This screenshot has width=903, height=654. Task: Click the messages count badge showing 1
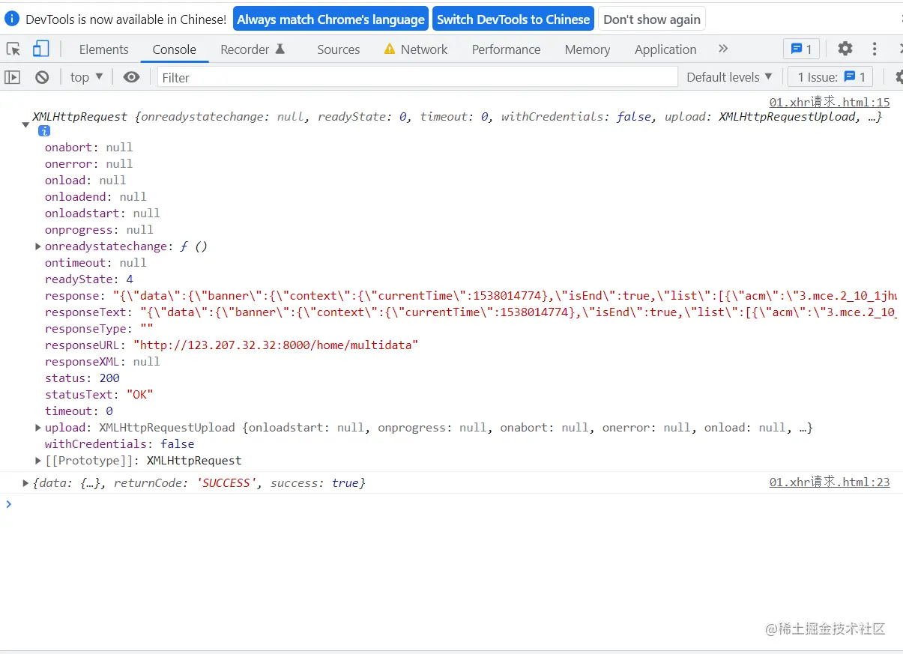tap(801, 49)
